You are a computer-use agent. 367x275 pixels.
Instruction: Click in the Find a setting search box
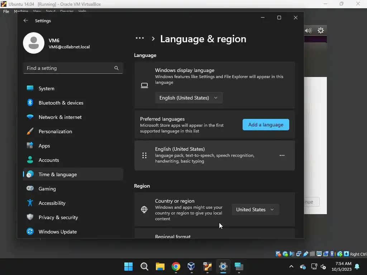(73, 68)
